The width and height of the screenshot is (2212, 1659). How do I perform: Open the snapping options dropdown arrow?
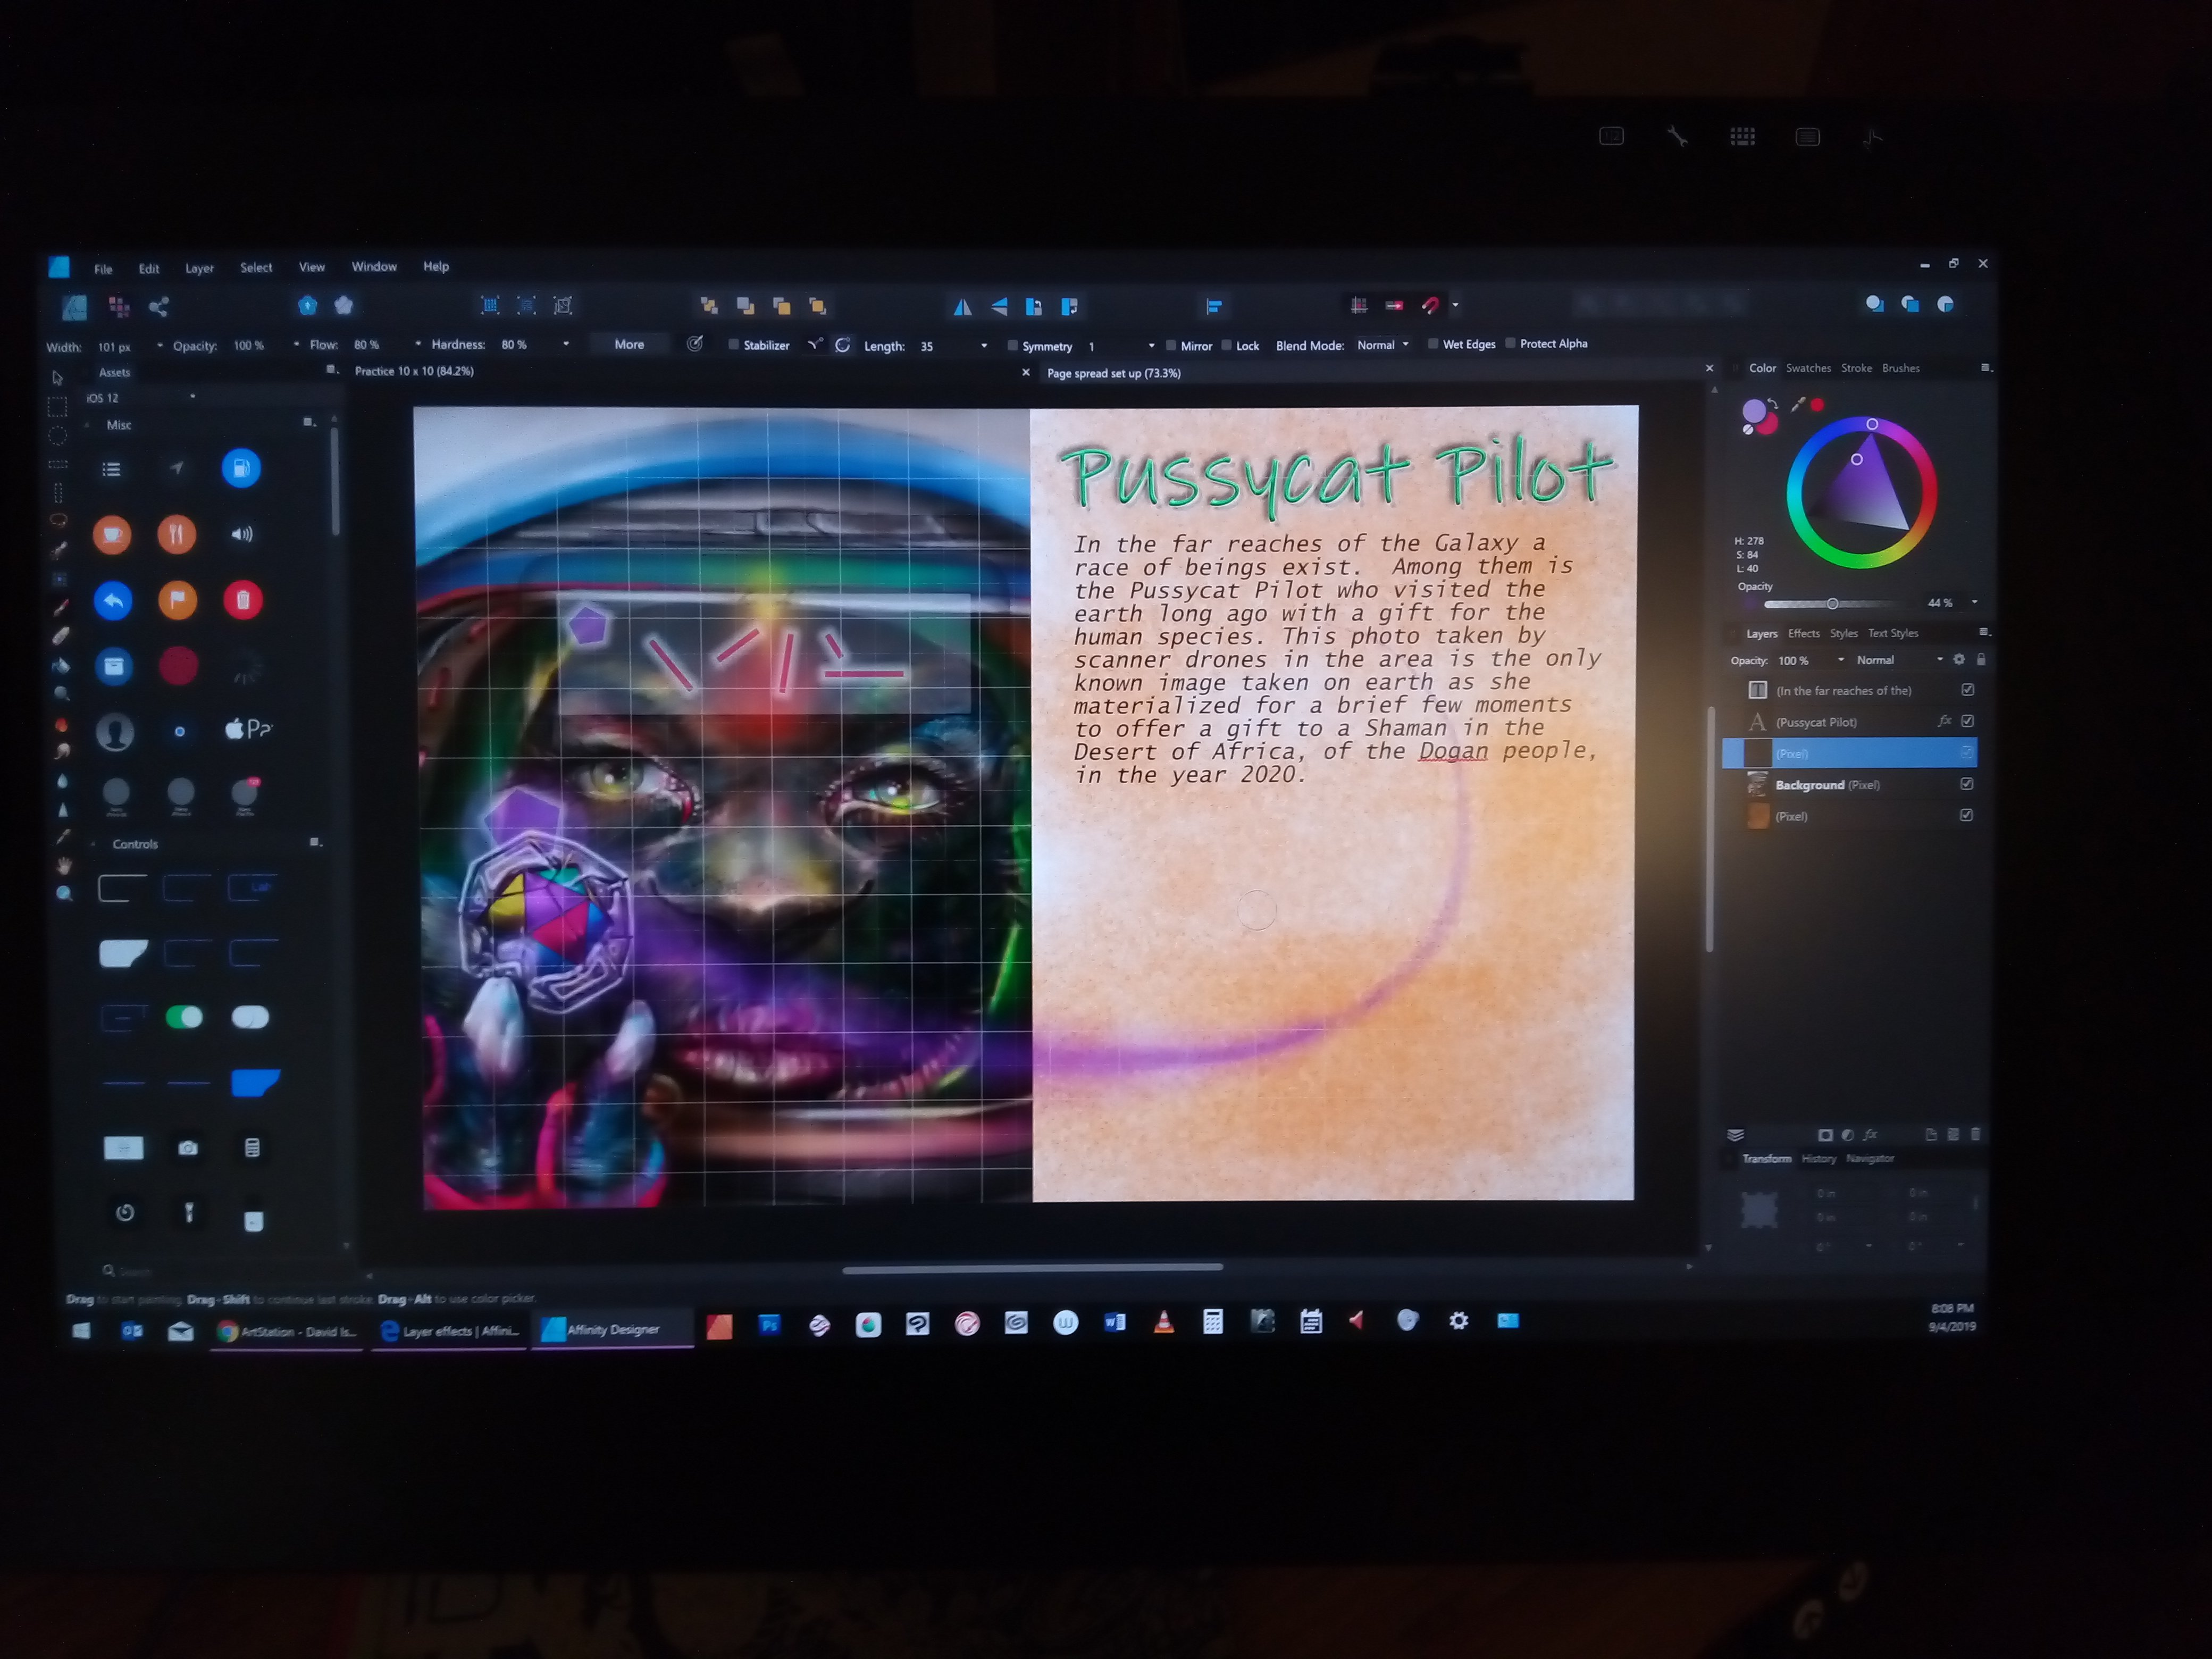click(1455, 305)
